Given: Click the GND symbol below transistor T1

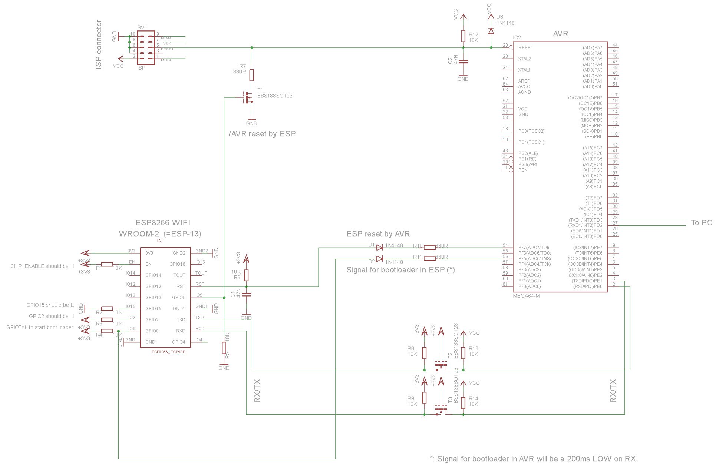Looking at the screenshot, I should tap(252, 122).
